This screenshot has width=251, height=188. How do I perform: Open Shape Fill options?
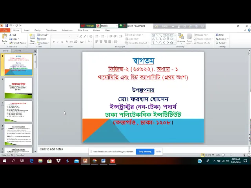[201, 35]
